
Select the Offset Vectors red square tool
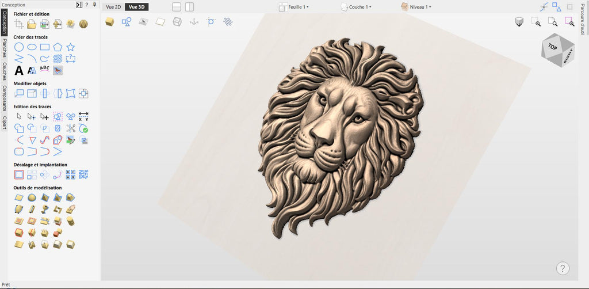click(x=19, y=175)
